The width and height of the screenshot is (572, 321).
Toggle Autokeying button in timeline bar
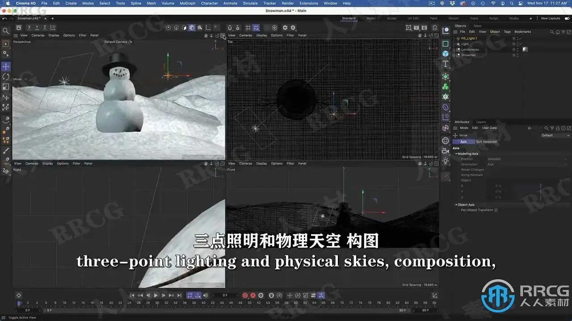pos(252,295)
